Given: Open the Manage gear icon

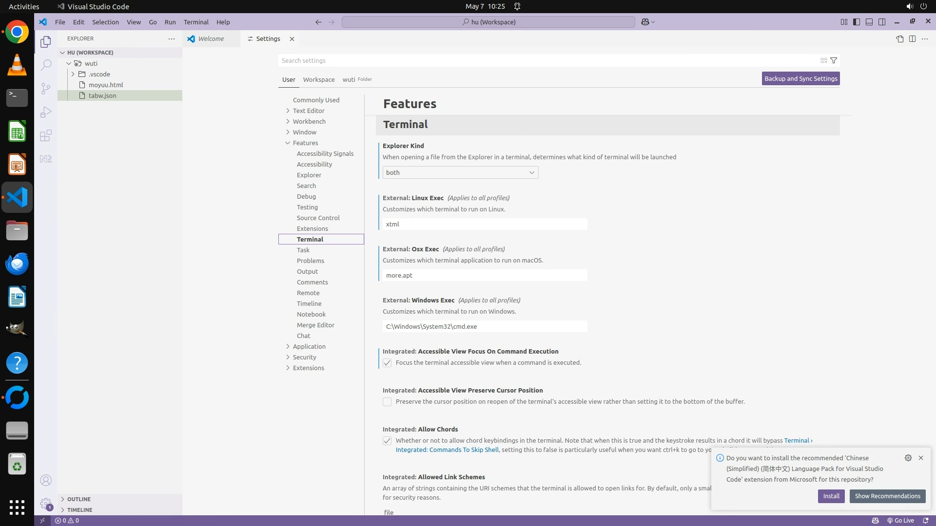Looking at the screenshot, I should tap(45, 503).
